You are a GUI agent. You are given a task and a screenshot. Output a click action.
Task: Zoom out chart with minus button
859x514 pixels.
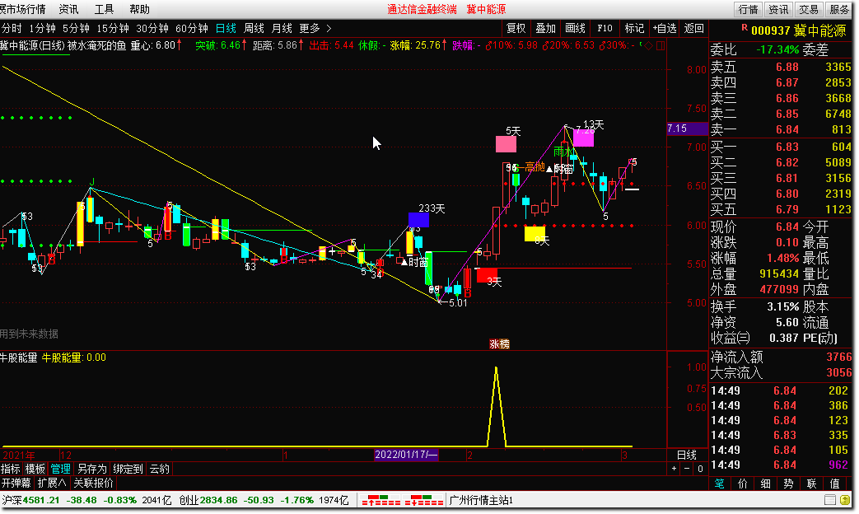point(687,469)
